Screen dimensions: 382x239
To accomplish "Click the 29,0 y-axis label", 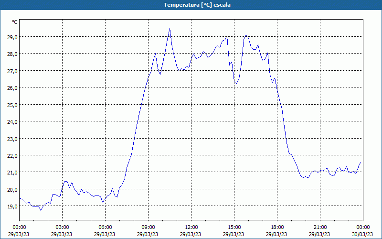I will click(12, 37).
